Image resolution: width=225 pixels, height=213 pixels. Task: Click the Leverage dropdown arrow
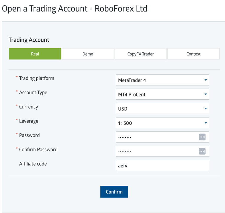coord(206,123)
